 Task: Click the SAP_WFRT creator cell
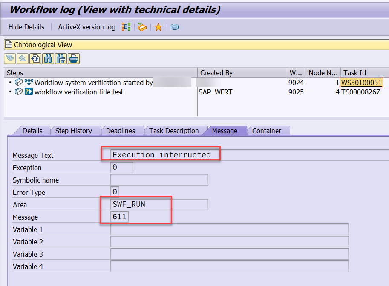click(215, 92)
